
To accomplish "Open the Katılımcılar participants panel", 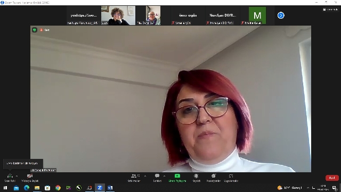I will (134, 176).
